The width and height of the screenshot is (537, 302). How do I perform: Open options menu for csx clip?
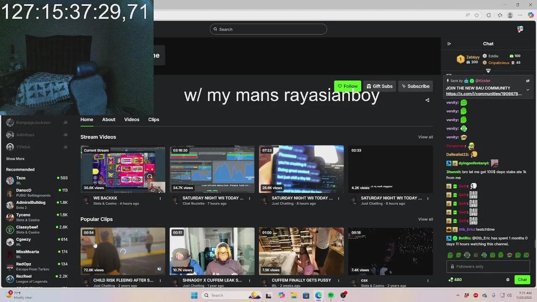(x=428, y=281)
